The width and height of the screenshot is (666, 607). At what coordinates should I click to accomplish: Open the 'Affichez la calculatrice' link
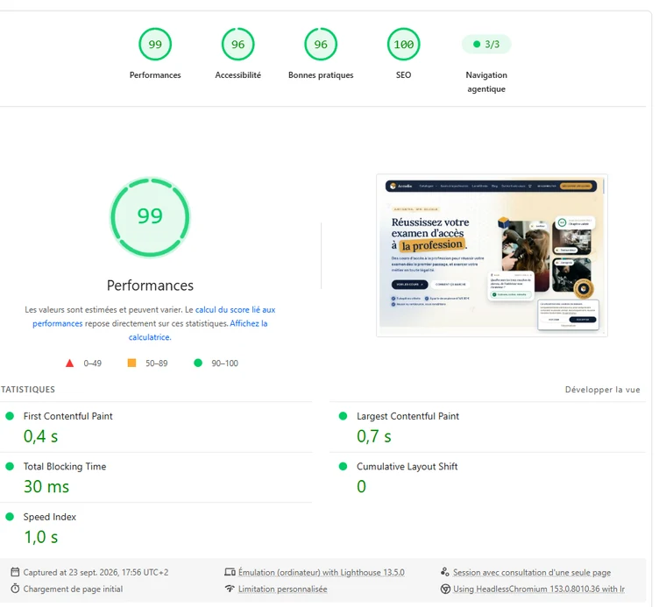(x=198, y=330)
